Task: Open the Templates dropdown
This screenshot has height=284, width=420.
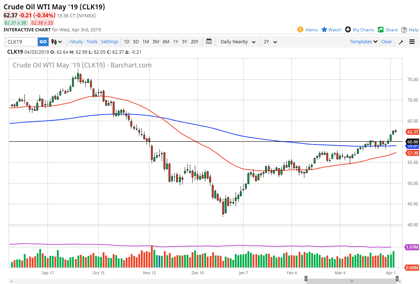Action: point(363,42)
